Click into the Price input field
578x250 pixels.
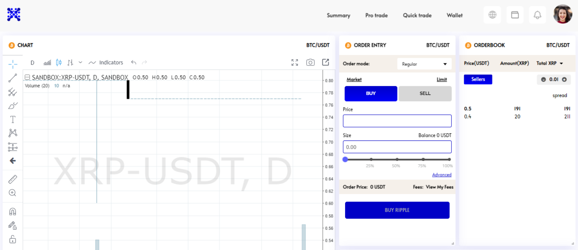click(x=397, y=121)
